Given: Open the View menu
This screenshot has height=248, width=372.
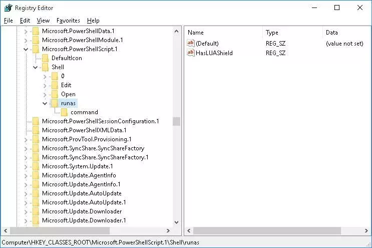Looking at the screenshot, I should 43,21.
